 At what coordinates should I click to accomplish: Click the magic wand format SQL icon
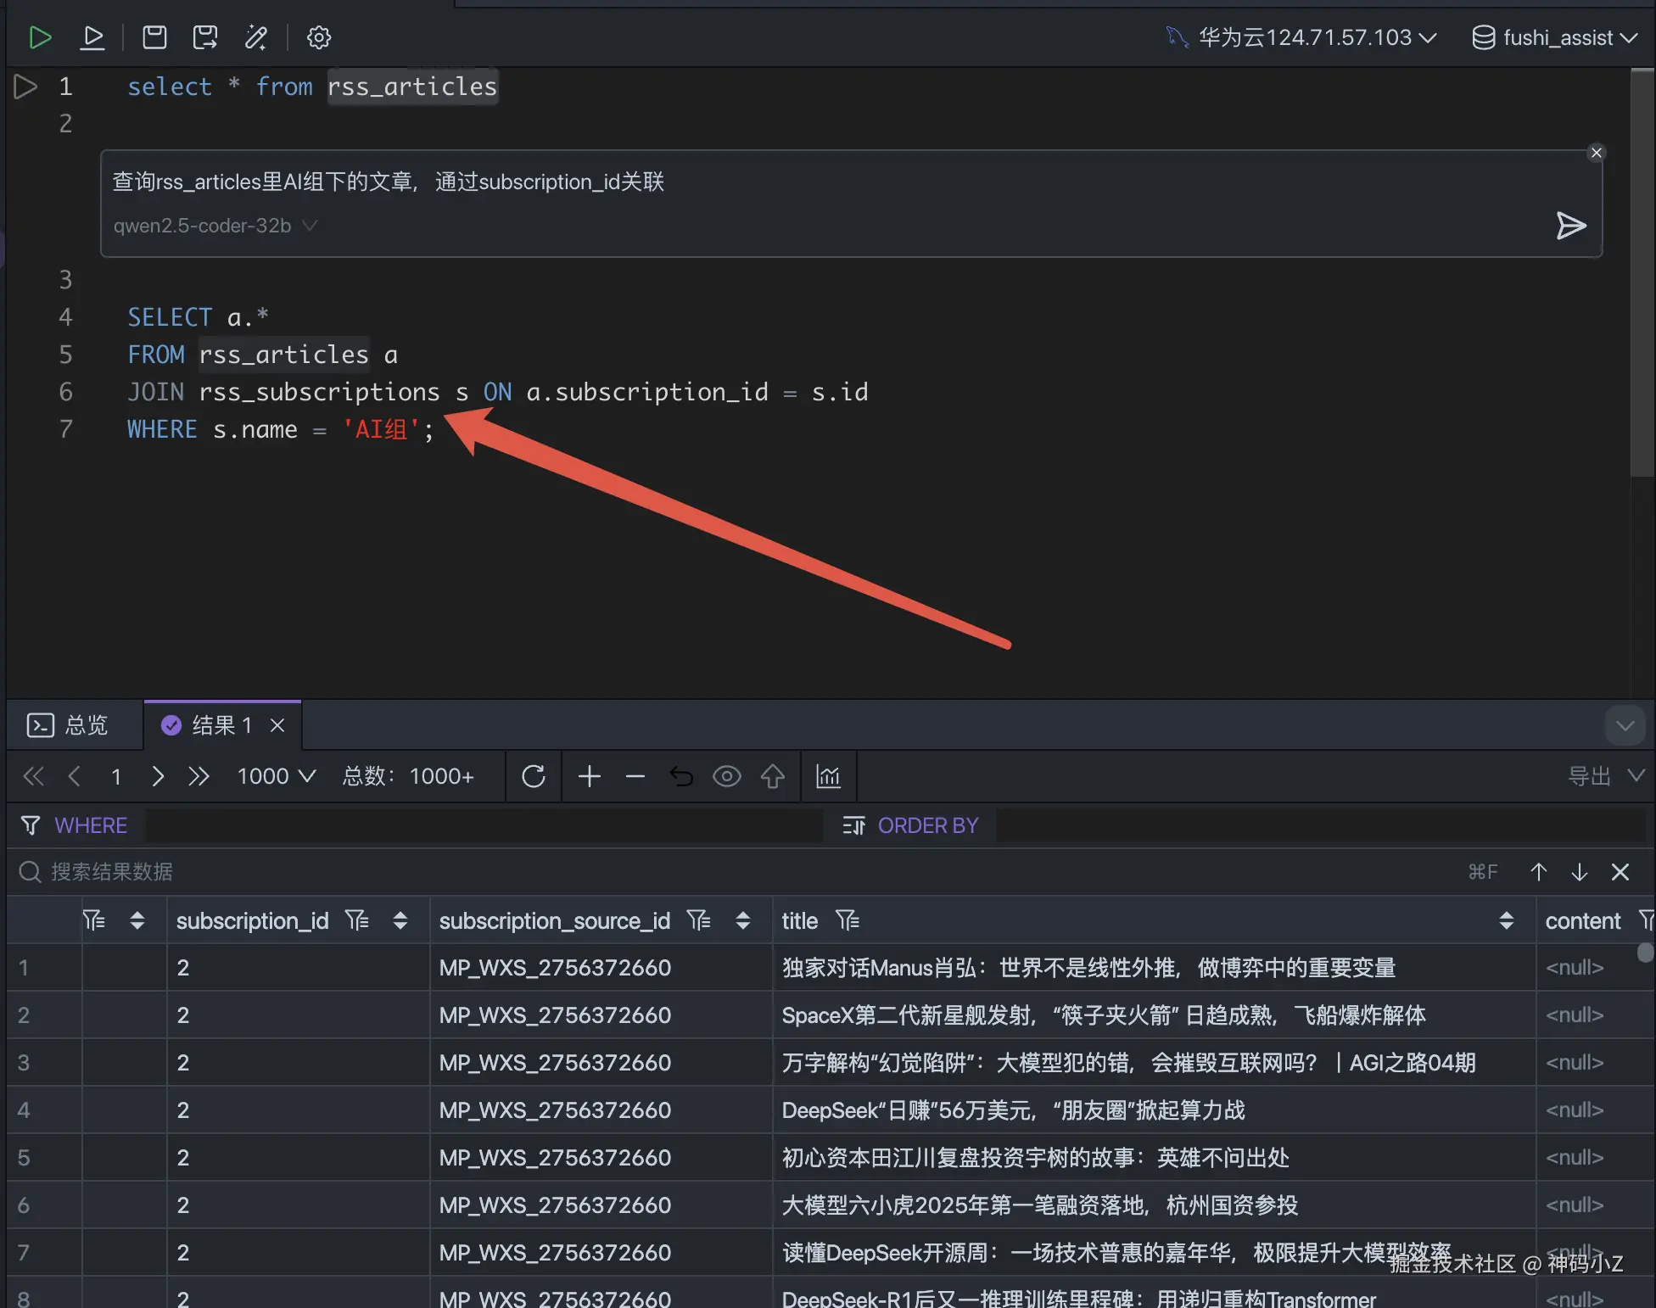[x=256, y=37]
